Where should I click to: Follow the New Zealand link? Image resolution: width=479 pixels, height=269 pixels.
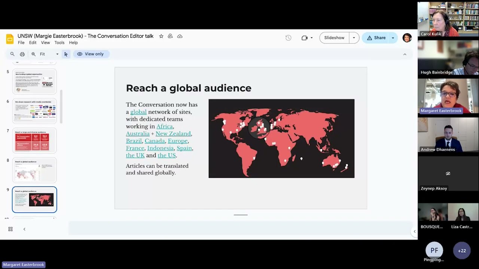point(173,133)
